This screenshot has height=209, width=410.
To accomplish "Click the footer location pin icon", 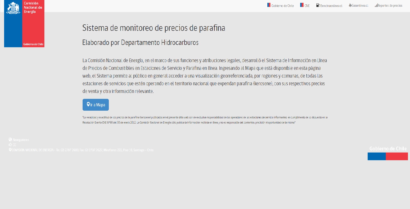I will pos(10,150).
